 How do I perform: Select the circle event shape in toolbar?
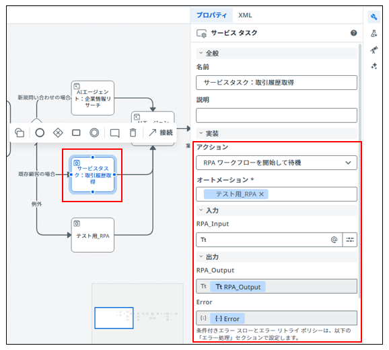40,133
